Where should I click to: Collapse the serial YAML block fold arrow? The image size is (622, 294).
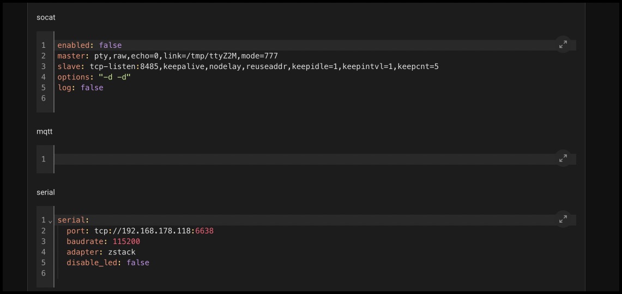point(50,221)
